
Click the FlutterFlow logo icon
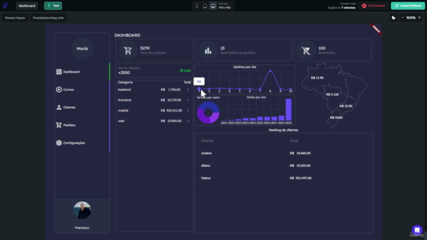6,5
